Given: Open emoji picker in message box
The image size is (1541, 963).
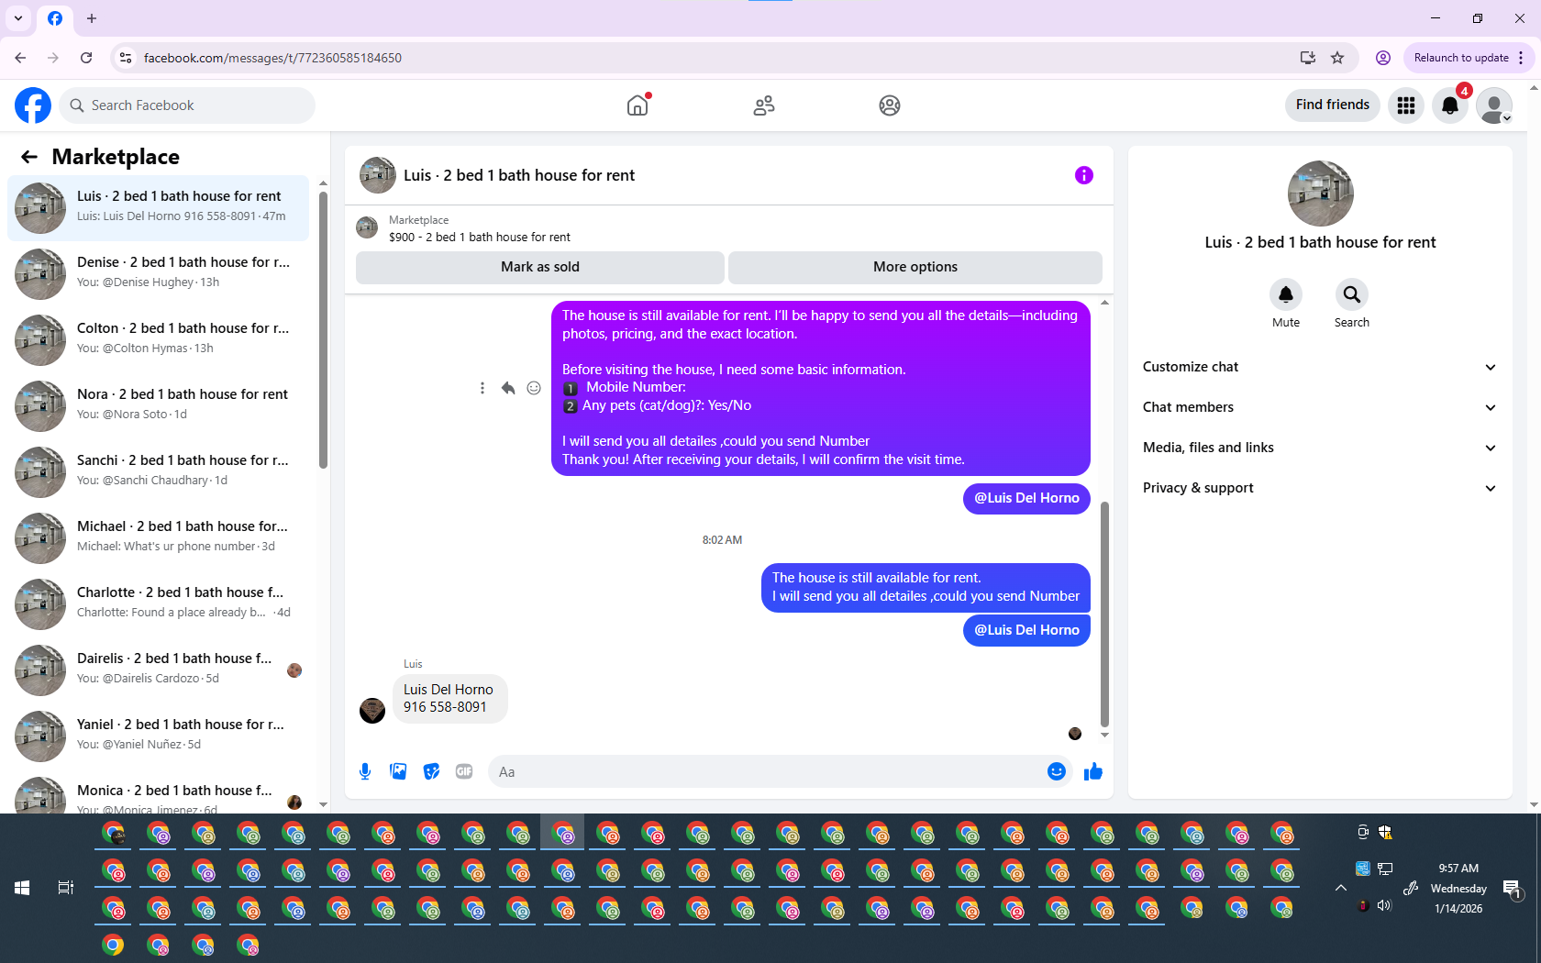Looking at the screenshot, I should (1057, 771).
